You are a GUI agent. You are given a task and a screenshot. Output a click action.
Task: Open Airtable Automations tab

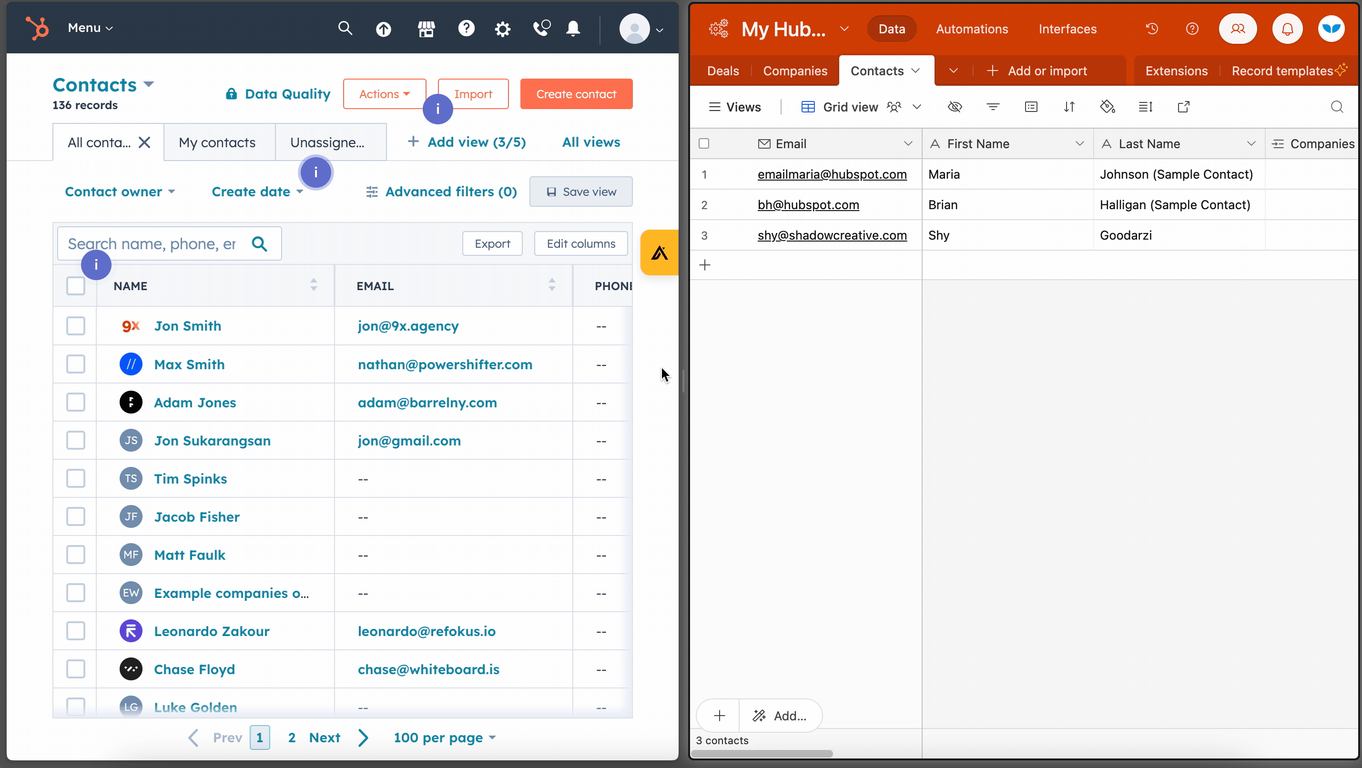point(972,29)
